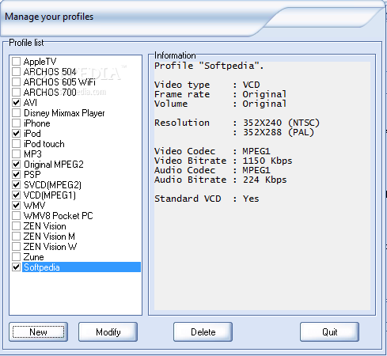This screenshot has width=387, height=356.
Task: Click the highlighted Softpedia list row
Action: point(82,267)
